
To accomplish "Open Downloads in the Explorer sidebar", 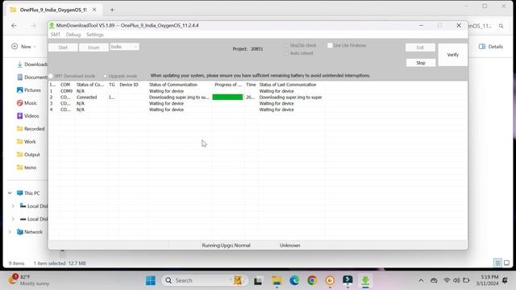I will (x=32, y=64).
